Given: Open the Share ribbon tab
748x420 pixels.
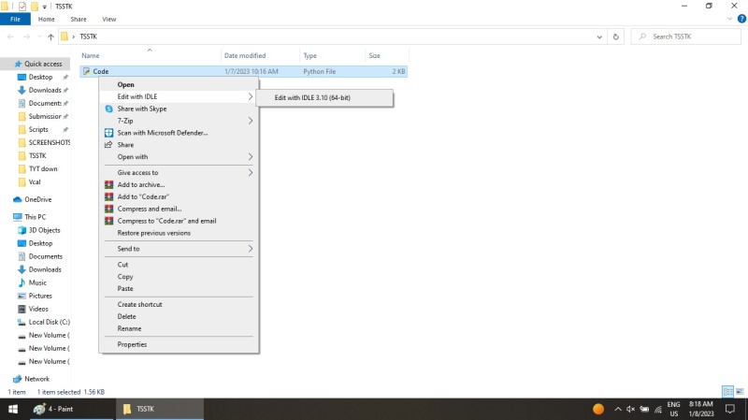Looking at the screenshot, I should [x=79, y=19].
